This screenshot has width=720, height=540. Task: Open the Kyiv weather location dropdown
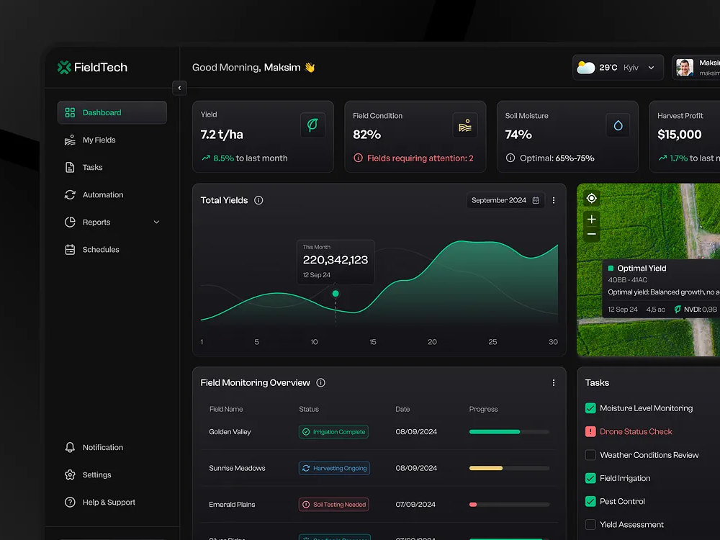pos(618,68)
